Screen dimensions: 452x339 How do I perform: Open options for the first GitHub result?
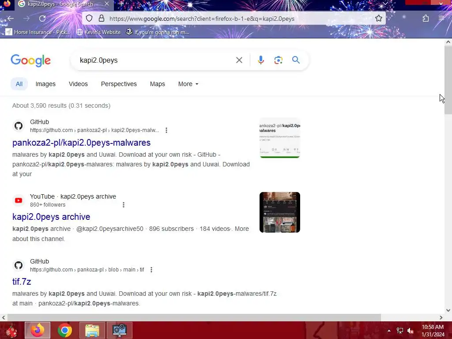pos(166,130)
